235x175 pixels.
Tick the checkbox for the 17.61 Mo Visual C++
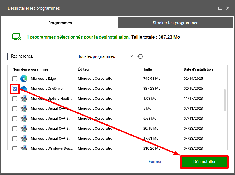pos(15,139)
